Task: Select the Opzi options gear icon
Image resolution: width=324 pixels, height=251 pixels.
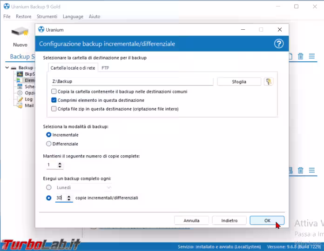Action: (x=20, y=93)
